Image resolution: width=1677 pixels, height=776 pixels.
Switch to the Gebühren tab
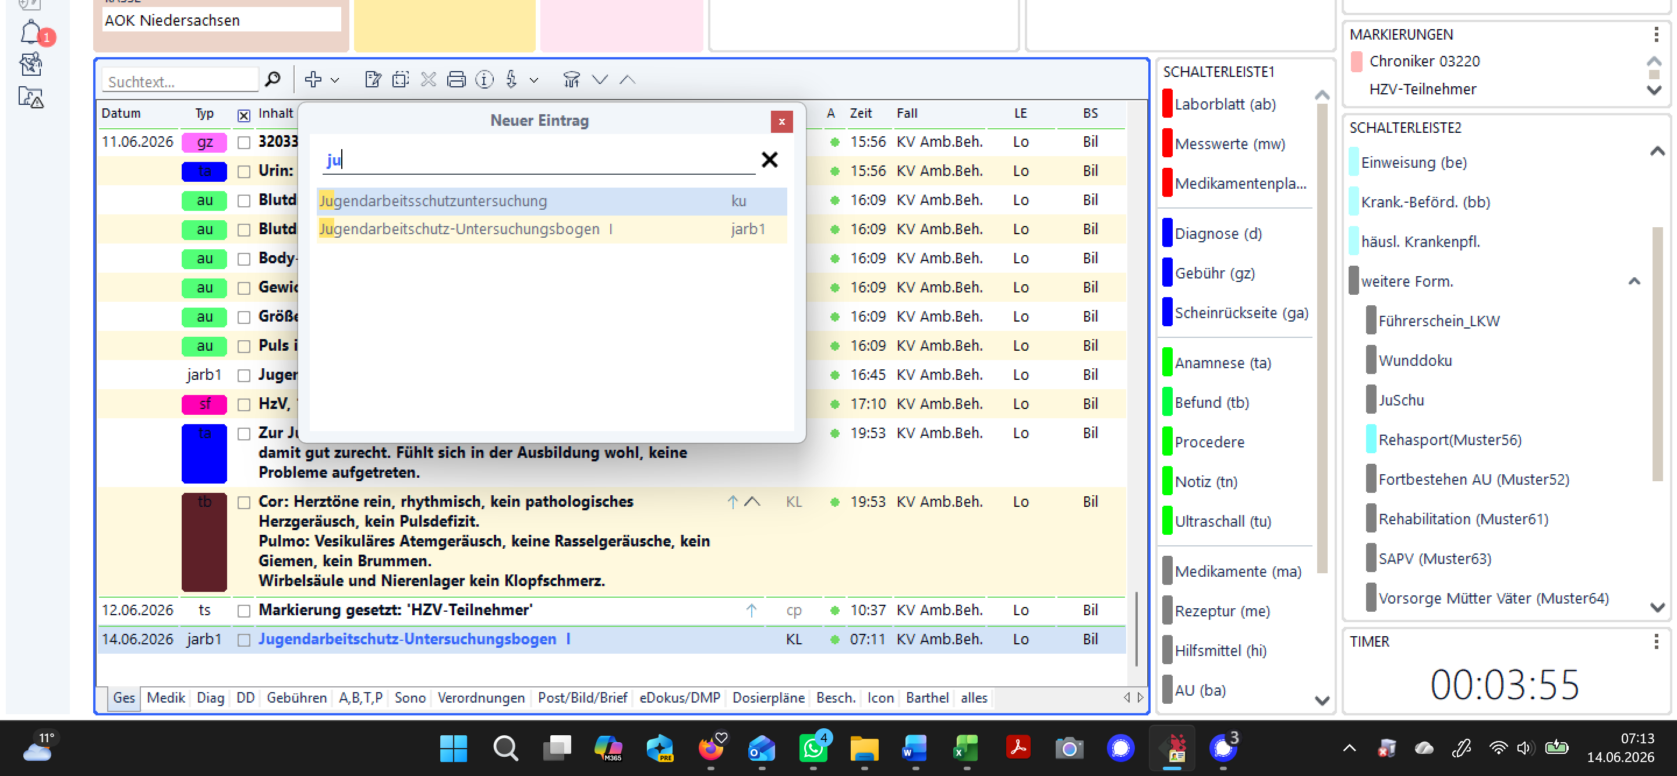click(x=296, y=697)
